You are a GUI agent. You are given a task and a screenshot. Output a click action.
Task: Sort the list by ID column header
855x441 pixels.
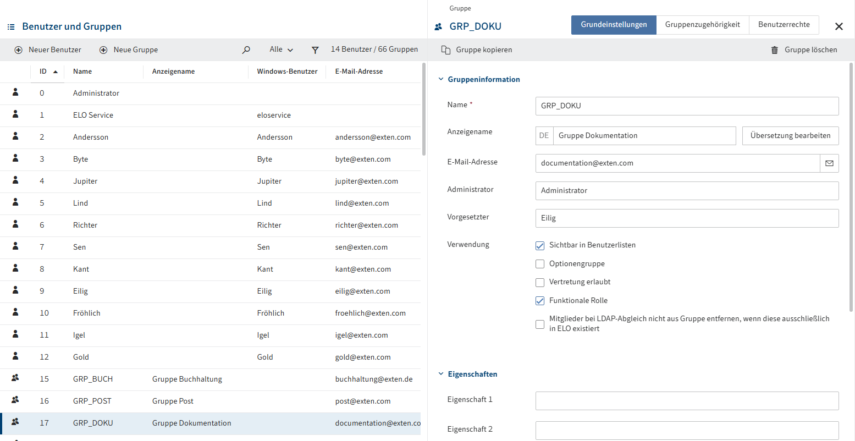click(43, 71)
